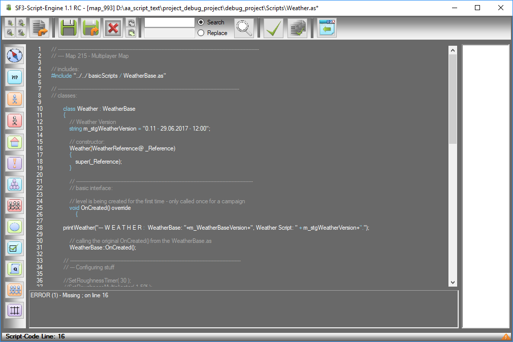Screen dimensions: 513x342
Task: Select the Search radio button
Action: pos(201,22)
